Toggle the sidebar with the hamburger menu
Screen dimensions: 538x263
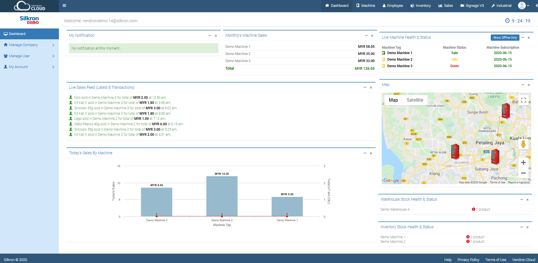(64, 5)
